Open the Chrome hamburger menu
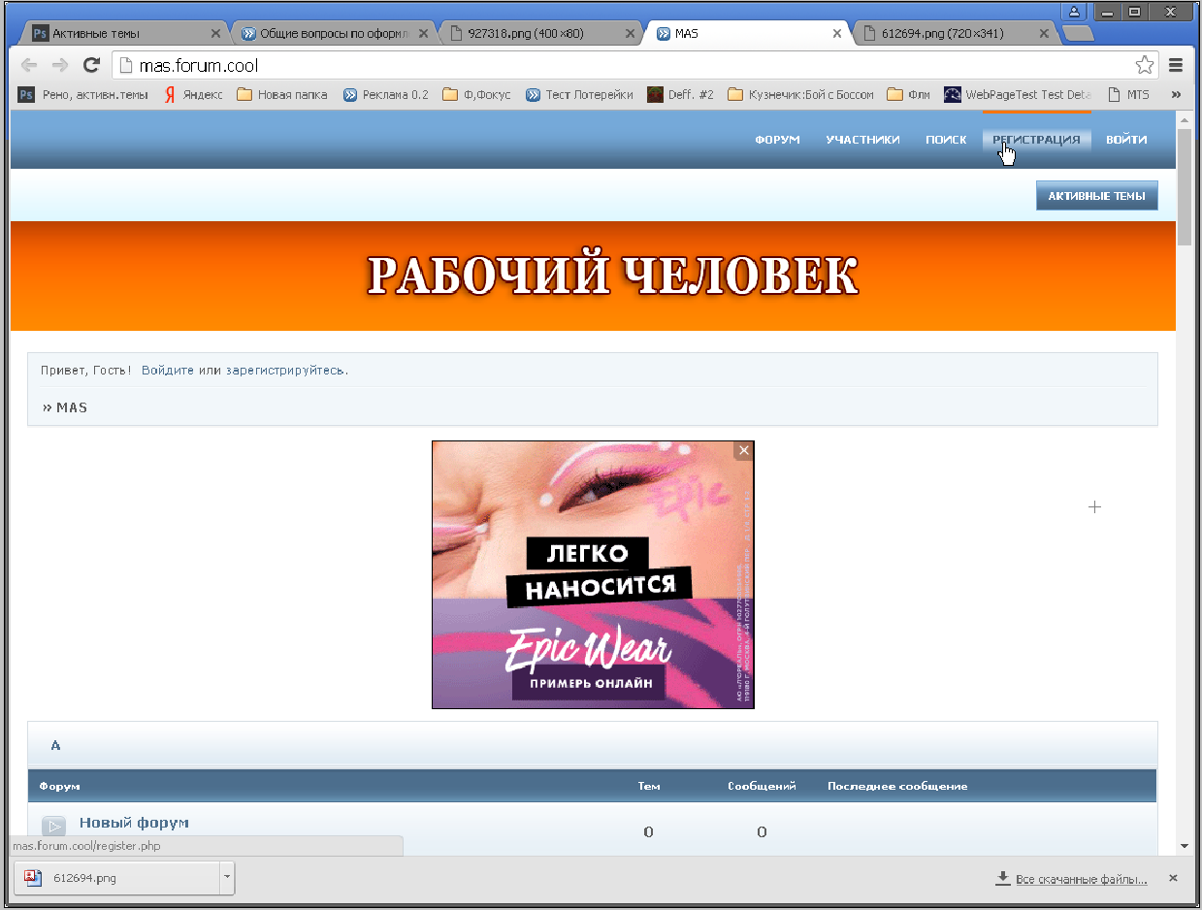This screenshot has width=1202, height=910. 1176,65
